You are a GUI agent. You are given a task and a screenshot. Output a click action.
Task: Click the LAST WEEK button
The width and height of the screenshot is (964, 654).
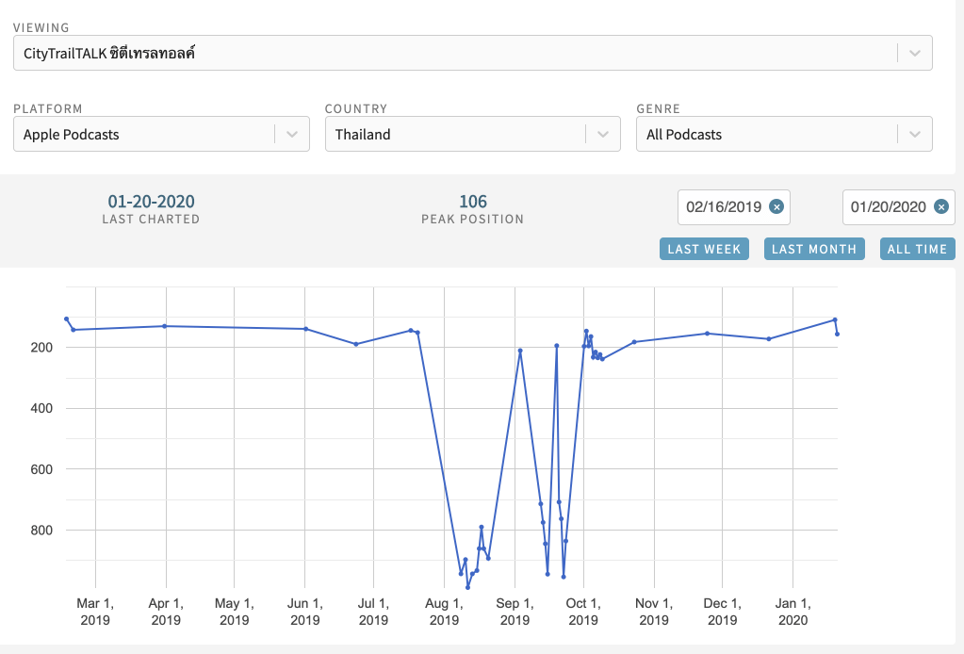coord(704,249)
